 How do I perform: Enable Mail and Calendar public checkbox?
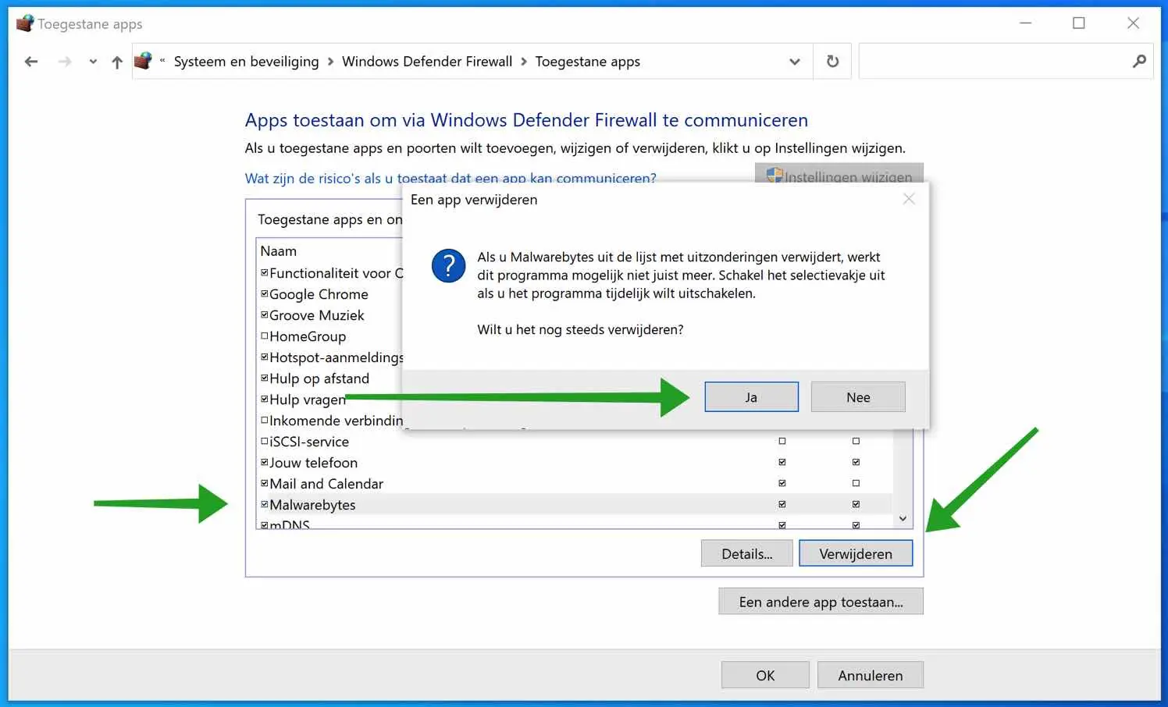tap(856, 483)
